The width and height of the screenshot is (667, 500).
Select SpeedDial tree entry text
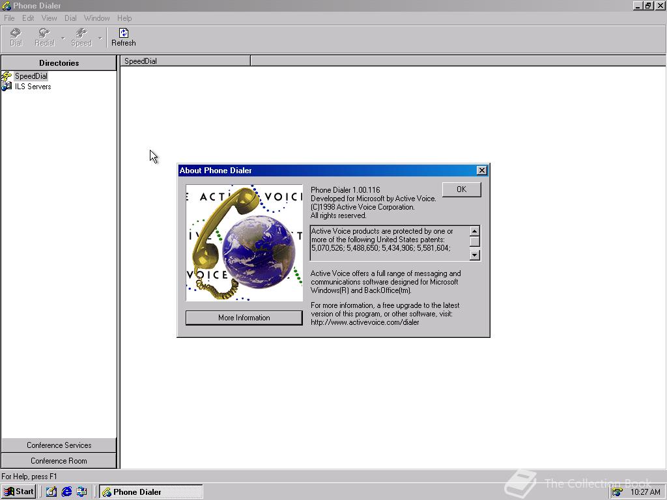(x=31, y=76)
